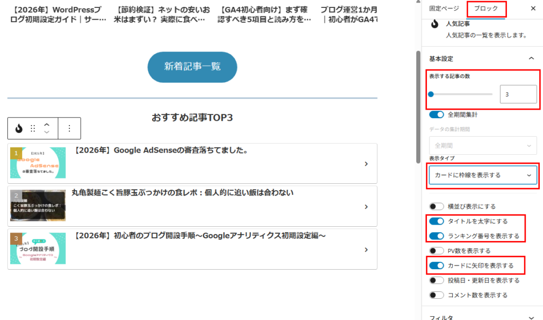Image resolution: width=543 pixels, height=320 pixels.
Task: Enable PV数を表示する toggle
Action: coord(436,251)
